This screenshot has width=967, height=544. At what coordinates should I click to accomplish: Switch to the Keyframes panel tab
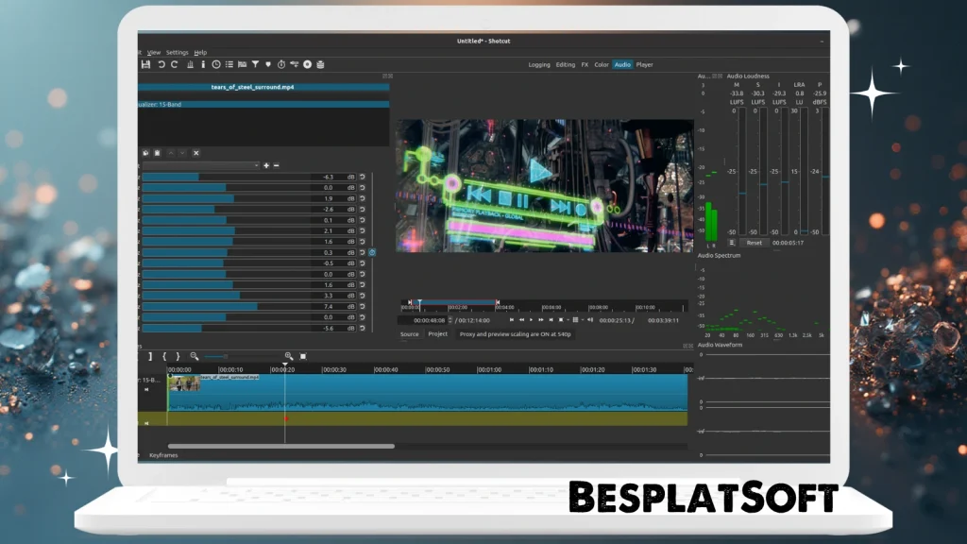pyautogui.click(x=162, y=455)
